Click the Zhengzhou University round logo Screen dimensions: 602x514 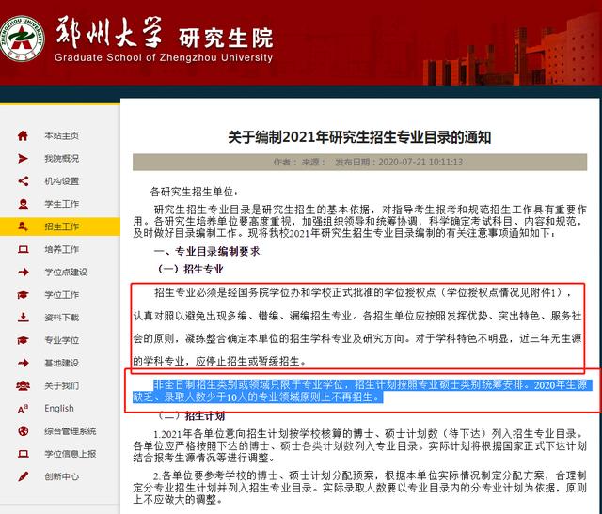pos(22,38)
